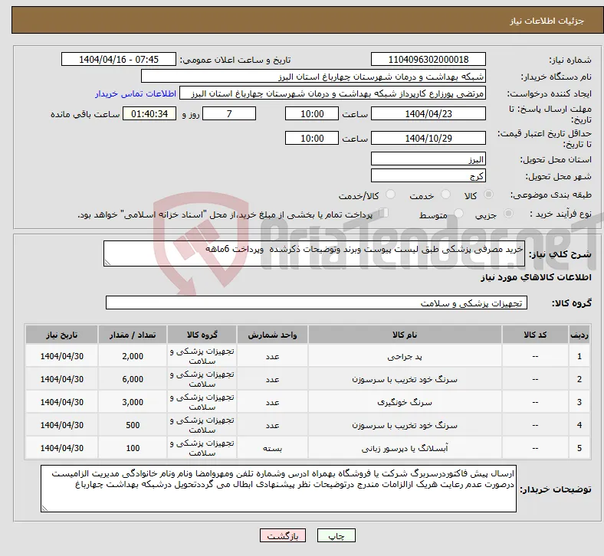Click the response deadline time 10:00 field
Image resolution: width=604 pixels, height=556 pixels.
click(312, 113)
